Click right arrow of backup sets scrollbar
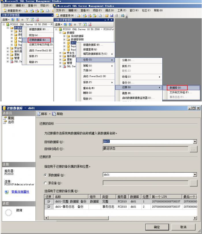 point(195,218)
